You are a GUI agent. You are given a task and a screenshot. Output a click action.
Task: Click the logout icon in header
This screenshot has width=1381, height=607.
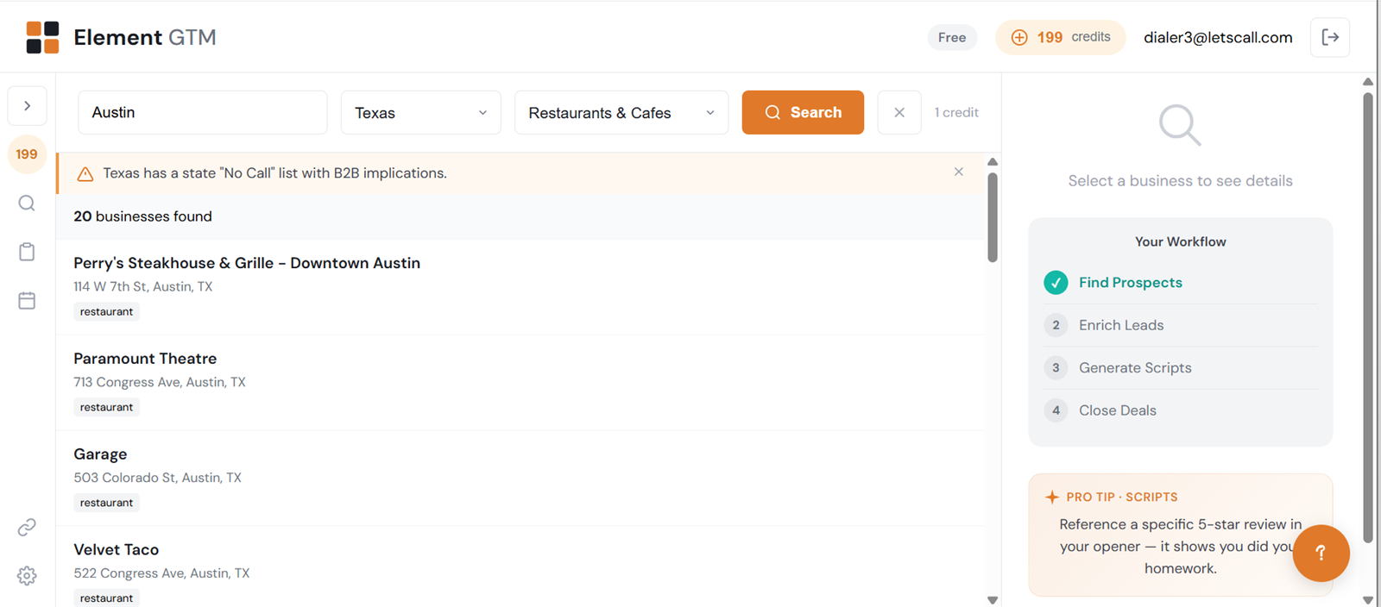(1329, 37)
